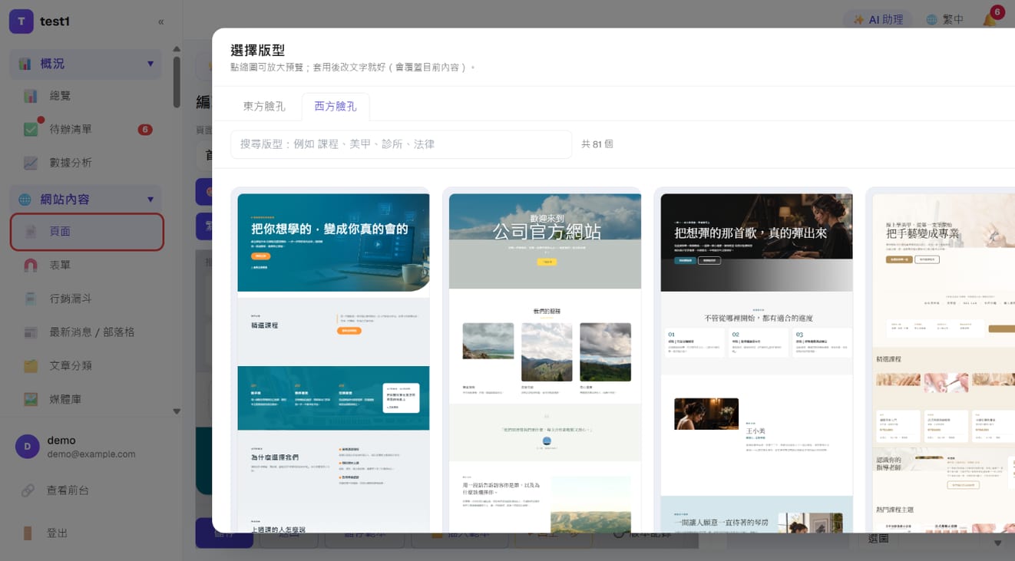Click 登出 to log out
The width and height of the screenshot is (1015, 561).
pyautogui.click(x=58, y=533)
